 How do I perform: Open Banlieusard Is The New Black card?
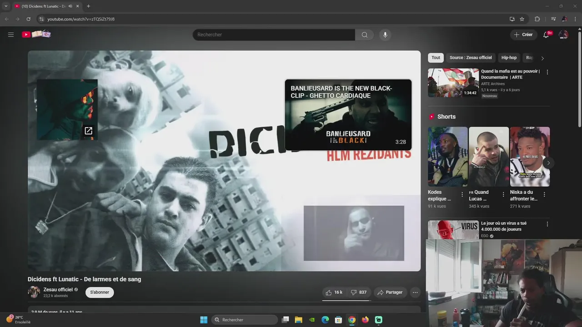[x=348, y=115]
